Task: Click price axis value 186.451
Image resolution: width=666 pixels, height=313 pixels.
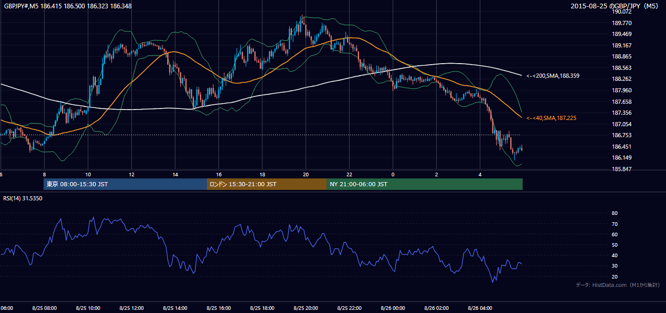Action: point(621,147)
